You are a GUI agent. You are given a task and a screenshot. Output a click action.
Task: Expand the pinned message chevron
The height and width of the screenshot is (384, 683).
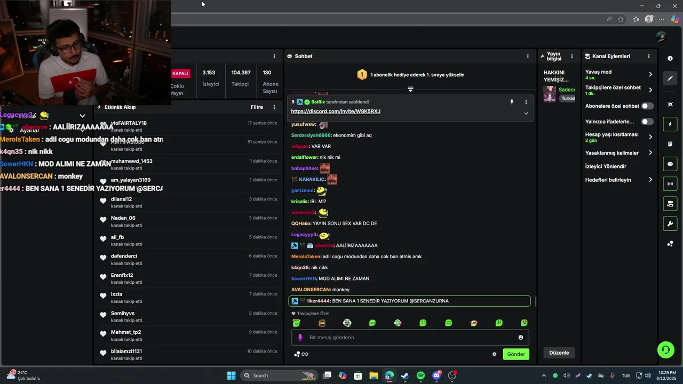(526, 113)
